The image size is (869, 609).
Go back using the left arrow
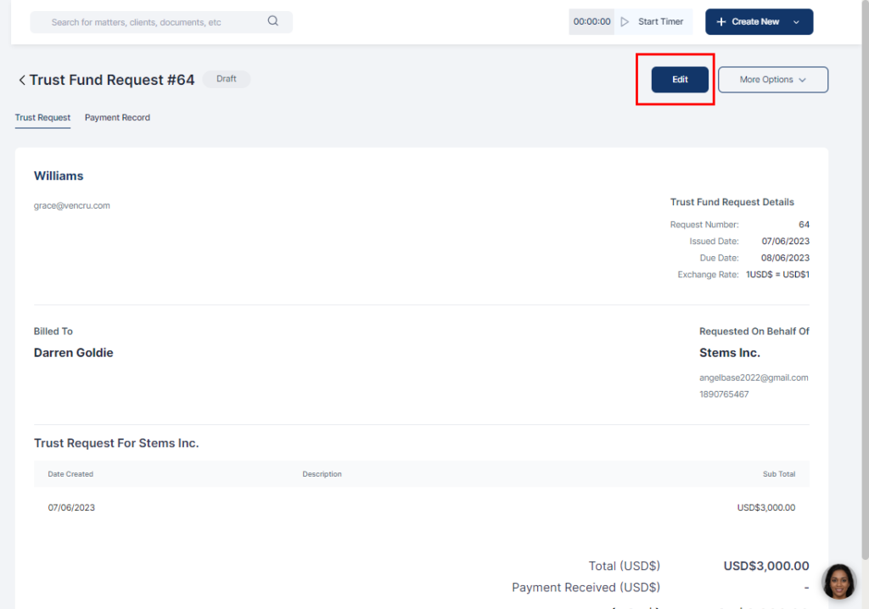click(22, 81)
